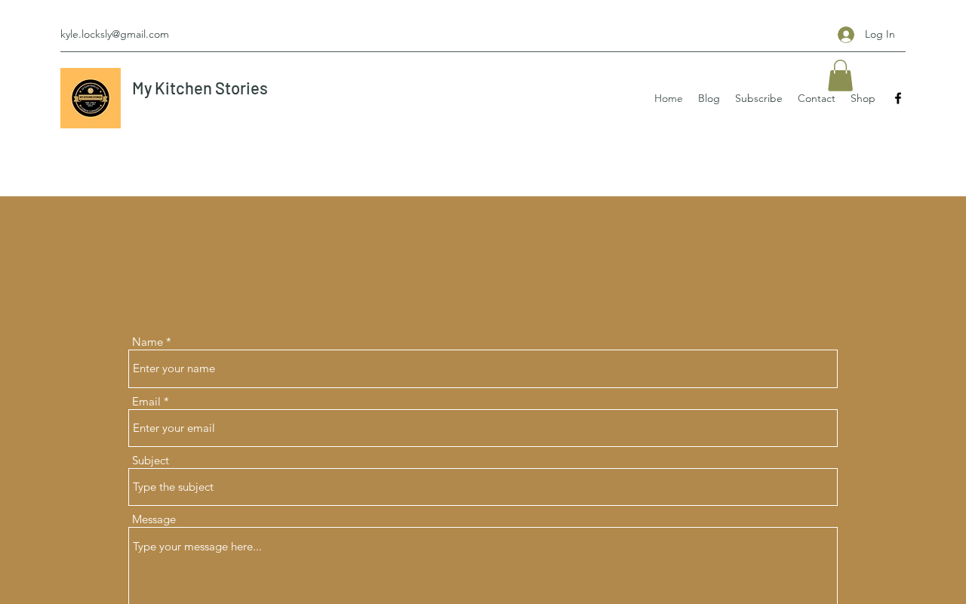Click the Name * field label
This screenshot has height=604, width=966.
152,342
